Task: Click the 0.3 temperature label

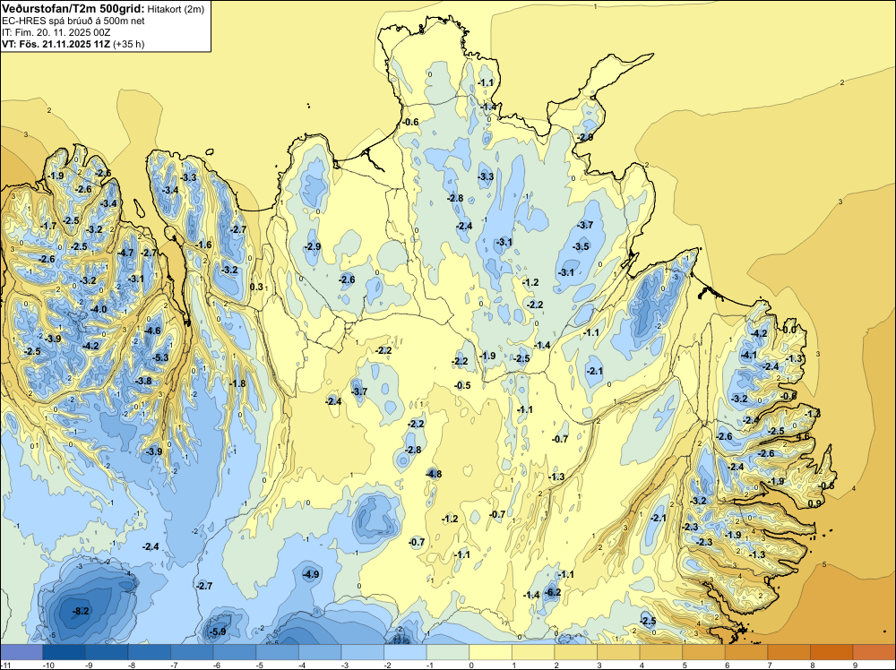Action: tap(257, 287)
